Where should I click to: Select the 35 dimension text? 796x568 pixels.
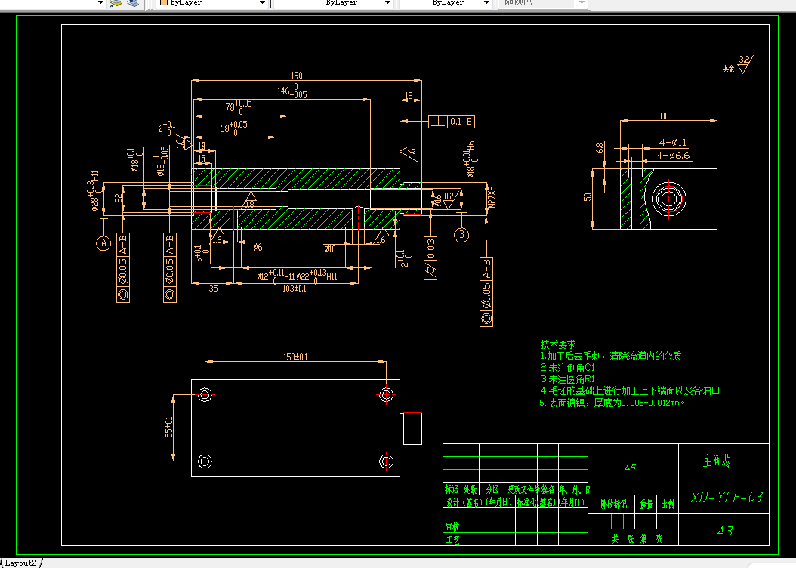[x=213, y=288]
